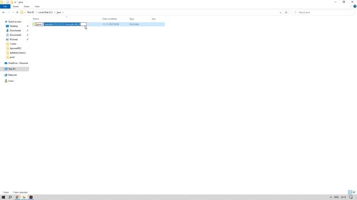
Task: Select Network in navigation pane
Action: (12, 75)
